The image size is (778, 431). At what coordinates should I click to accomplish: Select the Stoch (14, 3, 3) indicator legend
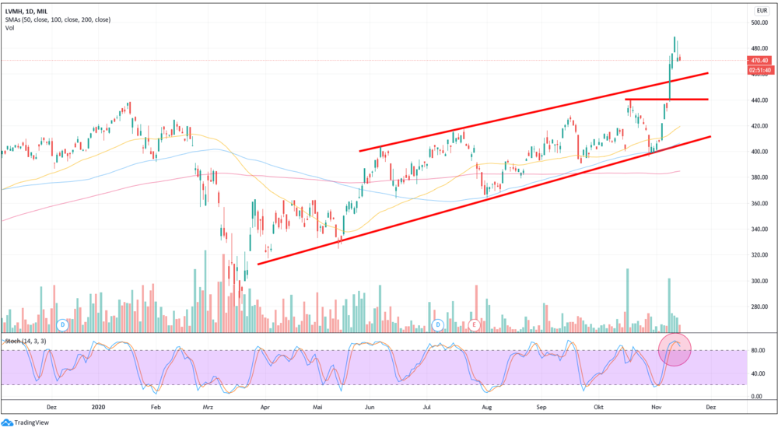click(26, 342)
